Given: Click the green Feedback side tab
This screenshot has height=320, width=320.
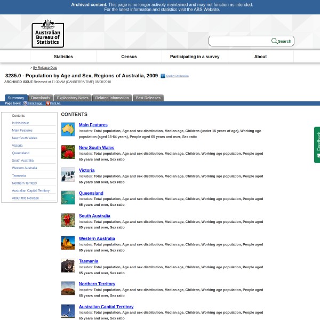Looking at the screenshot, I should click(x=317, y=144).
